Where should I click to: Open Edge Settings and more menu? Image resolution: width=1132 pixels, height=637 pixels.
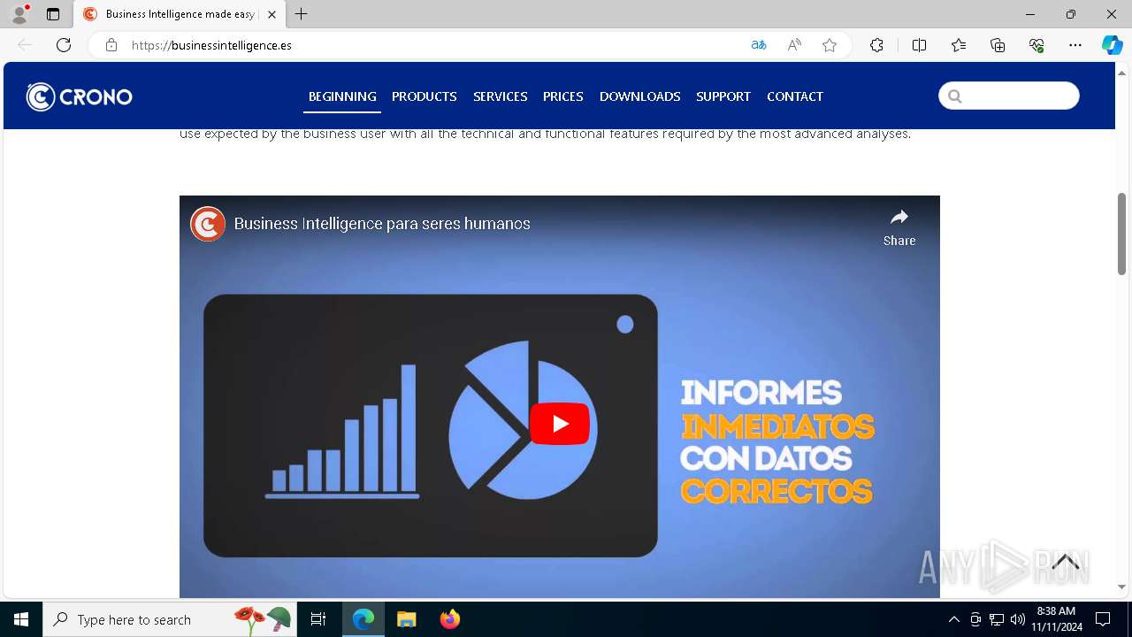tap(1075, 45)
